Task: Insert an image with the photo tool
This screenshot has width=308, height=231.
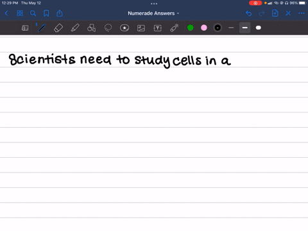Action: 141,28
